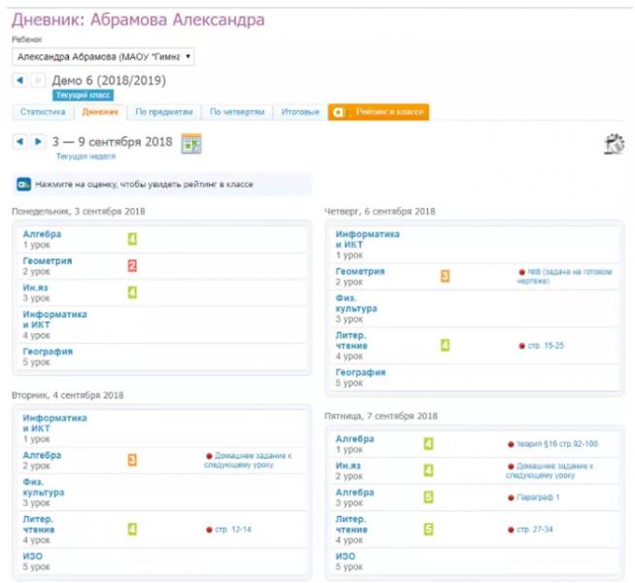Screen dimensions: 635x583
Task: Click the settings icon at far right
Action: pyautogui.click(x=613, y=144)
